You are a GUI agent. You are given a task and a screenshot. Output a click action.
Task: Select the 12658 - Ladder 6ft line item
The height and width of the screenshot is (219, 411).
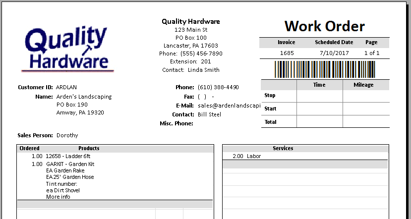67,156
